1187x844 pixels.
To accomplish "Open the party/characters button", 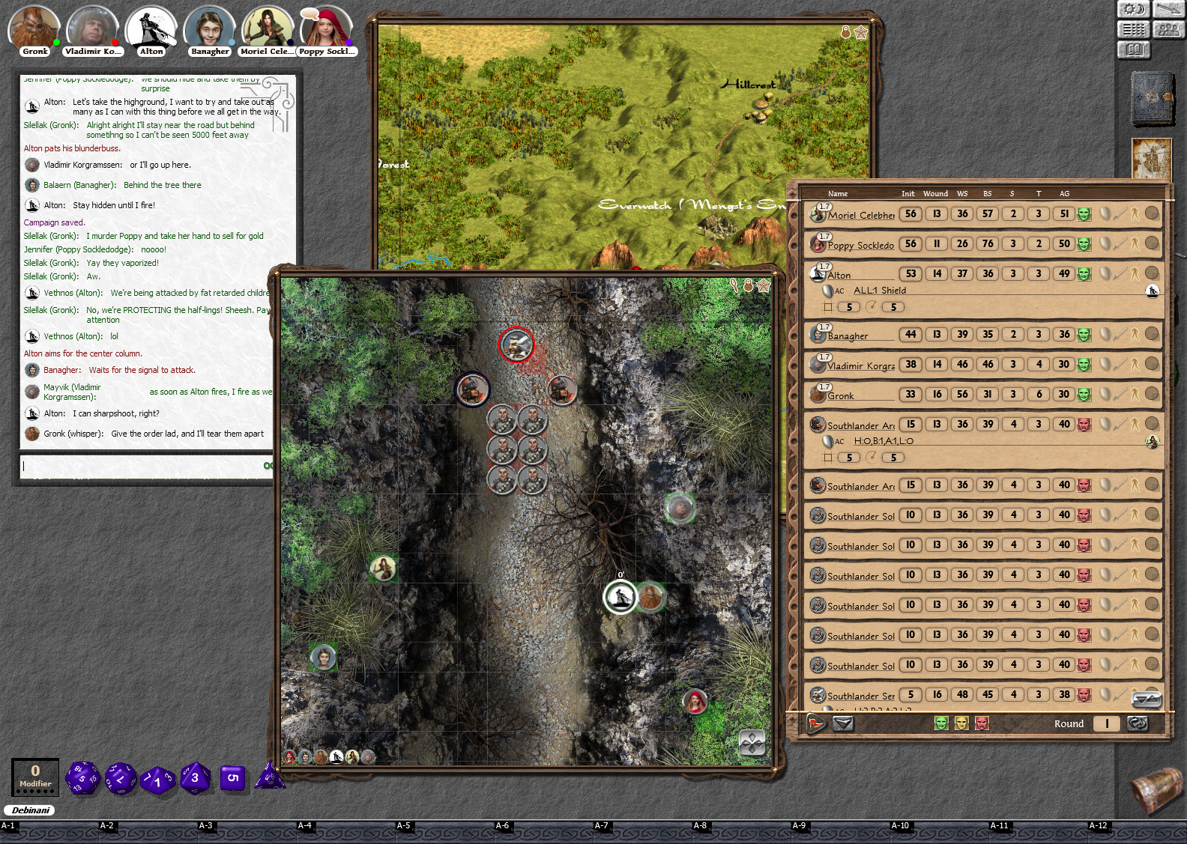I will pos(1168,29).
